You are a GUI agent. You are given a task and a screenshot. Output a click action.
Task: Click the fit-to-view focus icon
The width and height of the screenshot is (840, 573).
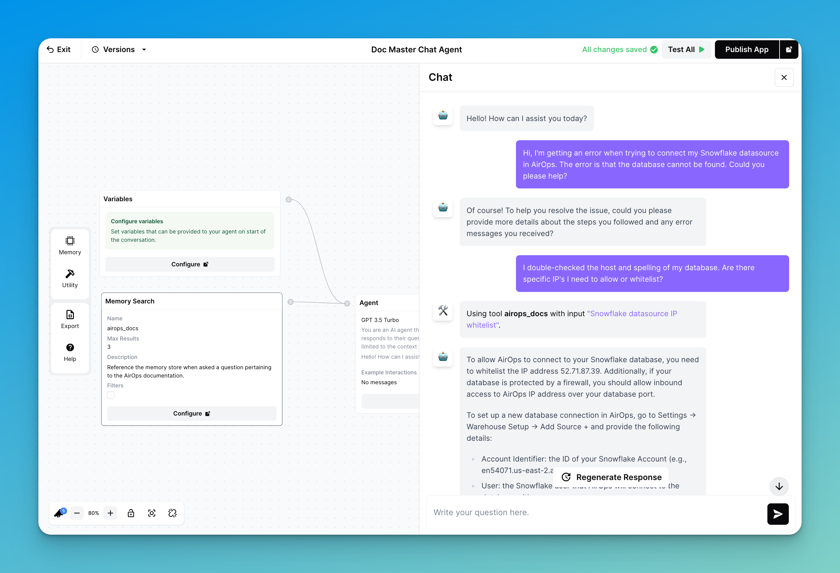click(x=152, y=513)
